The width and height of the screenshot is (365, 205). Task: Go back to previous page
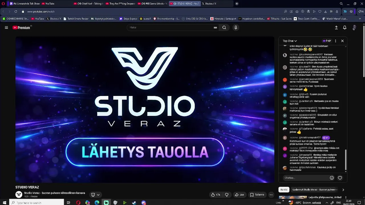[3, 12]
